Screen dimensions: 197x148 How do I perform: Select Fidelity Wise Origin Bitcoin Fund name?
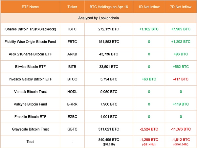coord(30,42)
